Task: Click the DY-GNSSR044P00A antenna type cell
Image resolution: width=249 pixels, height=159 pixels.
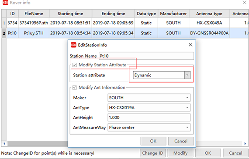Action: (x=209, y=33)
